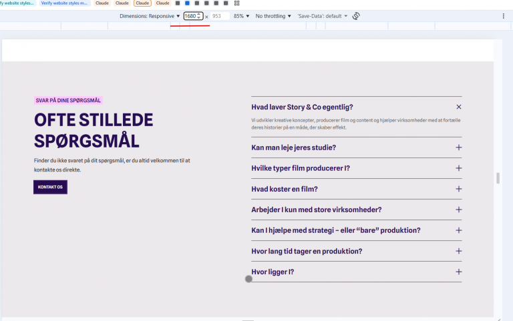Click the 'KONTAKT OS' button
This screenshot has width=513, height=321.
point(50,187)
